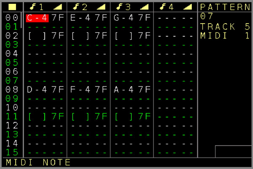Click the MIDI NOTE status text
This screenshot has height=169, width=253.
38,162
